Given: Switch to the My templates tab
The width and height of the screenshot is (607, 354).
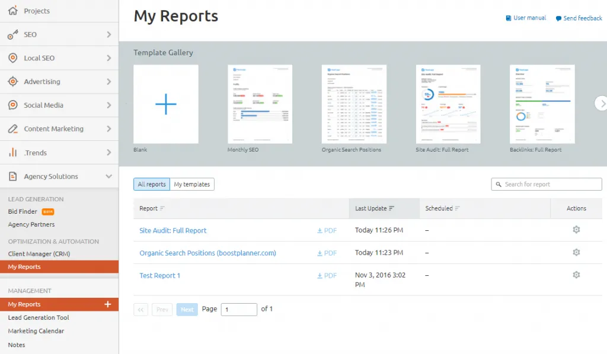Looking at the screenshot, I should click(x=192, y=184).
